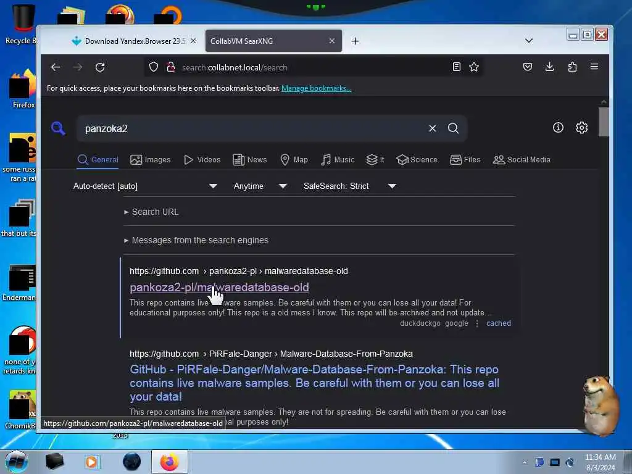Open the SearXNG about info icon

558,128
